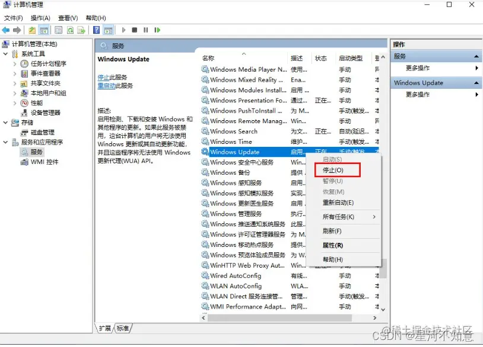Image resolution: width=483 pixels, height=347 pixels.
Task: Expand the 共享文件夹 tree node
Action: [14, 83]
